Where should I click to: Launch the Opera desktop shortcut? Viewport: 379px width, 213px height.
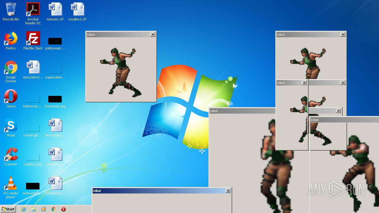click(x=11, y=99)
